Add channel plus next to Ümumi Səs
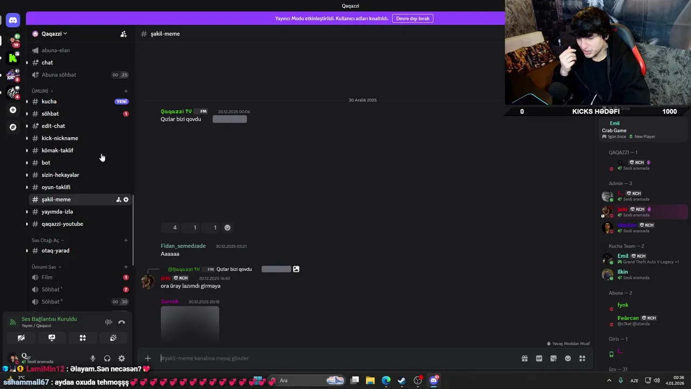 click(126, 267)
